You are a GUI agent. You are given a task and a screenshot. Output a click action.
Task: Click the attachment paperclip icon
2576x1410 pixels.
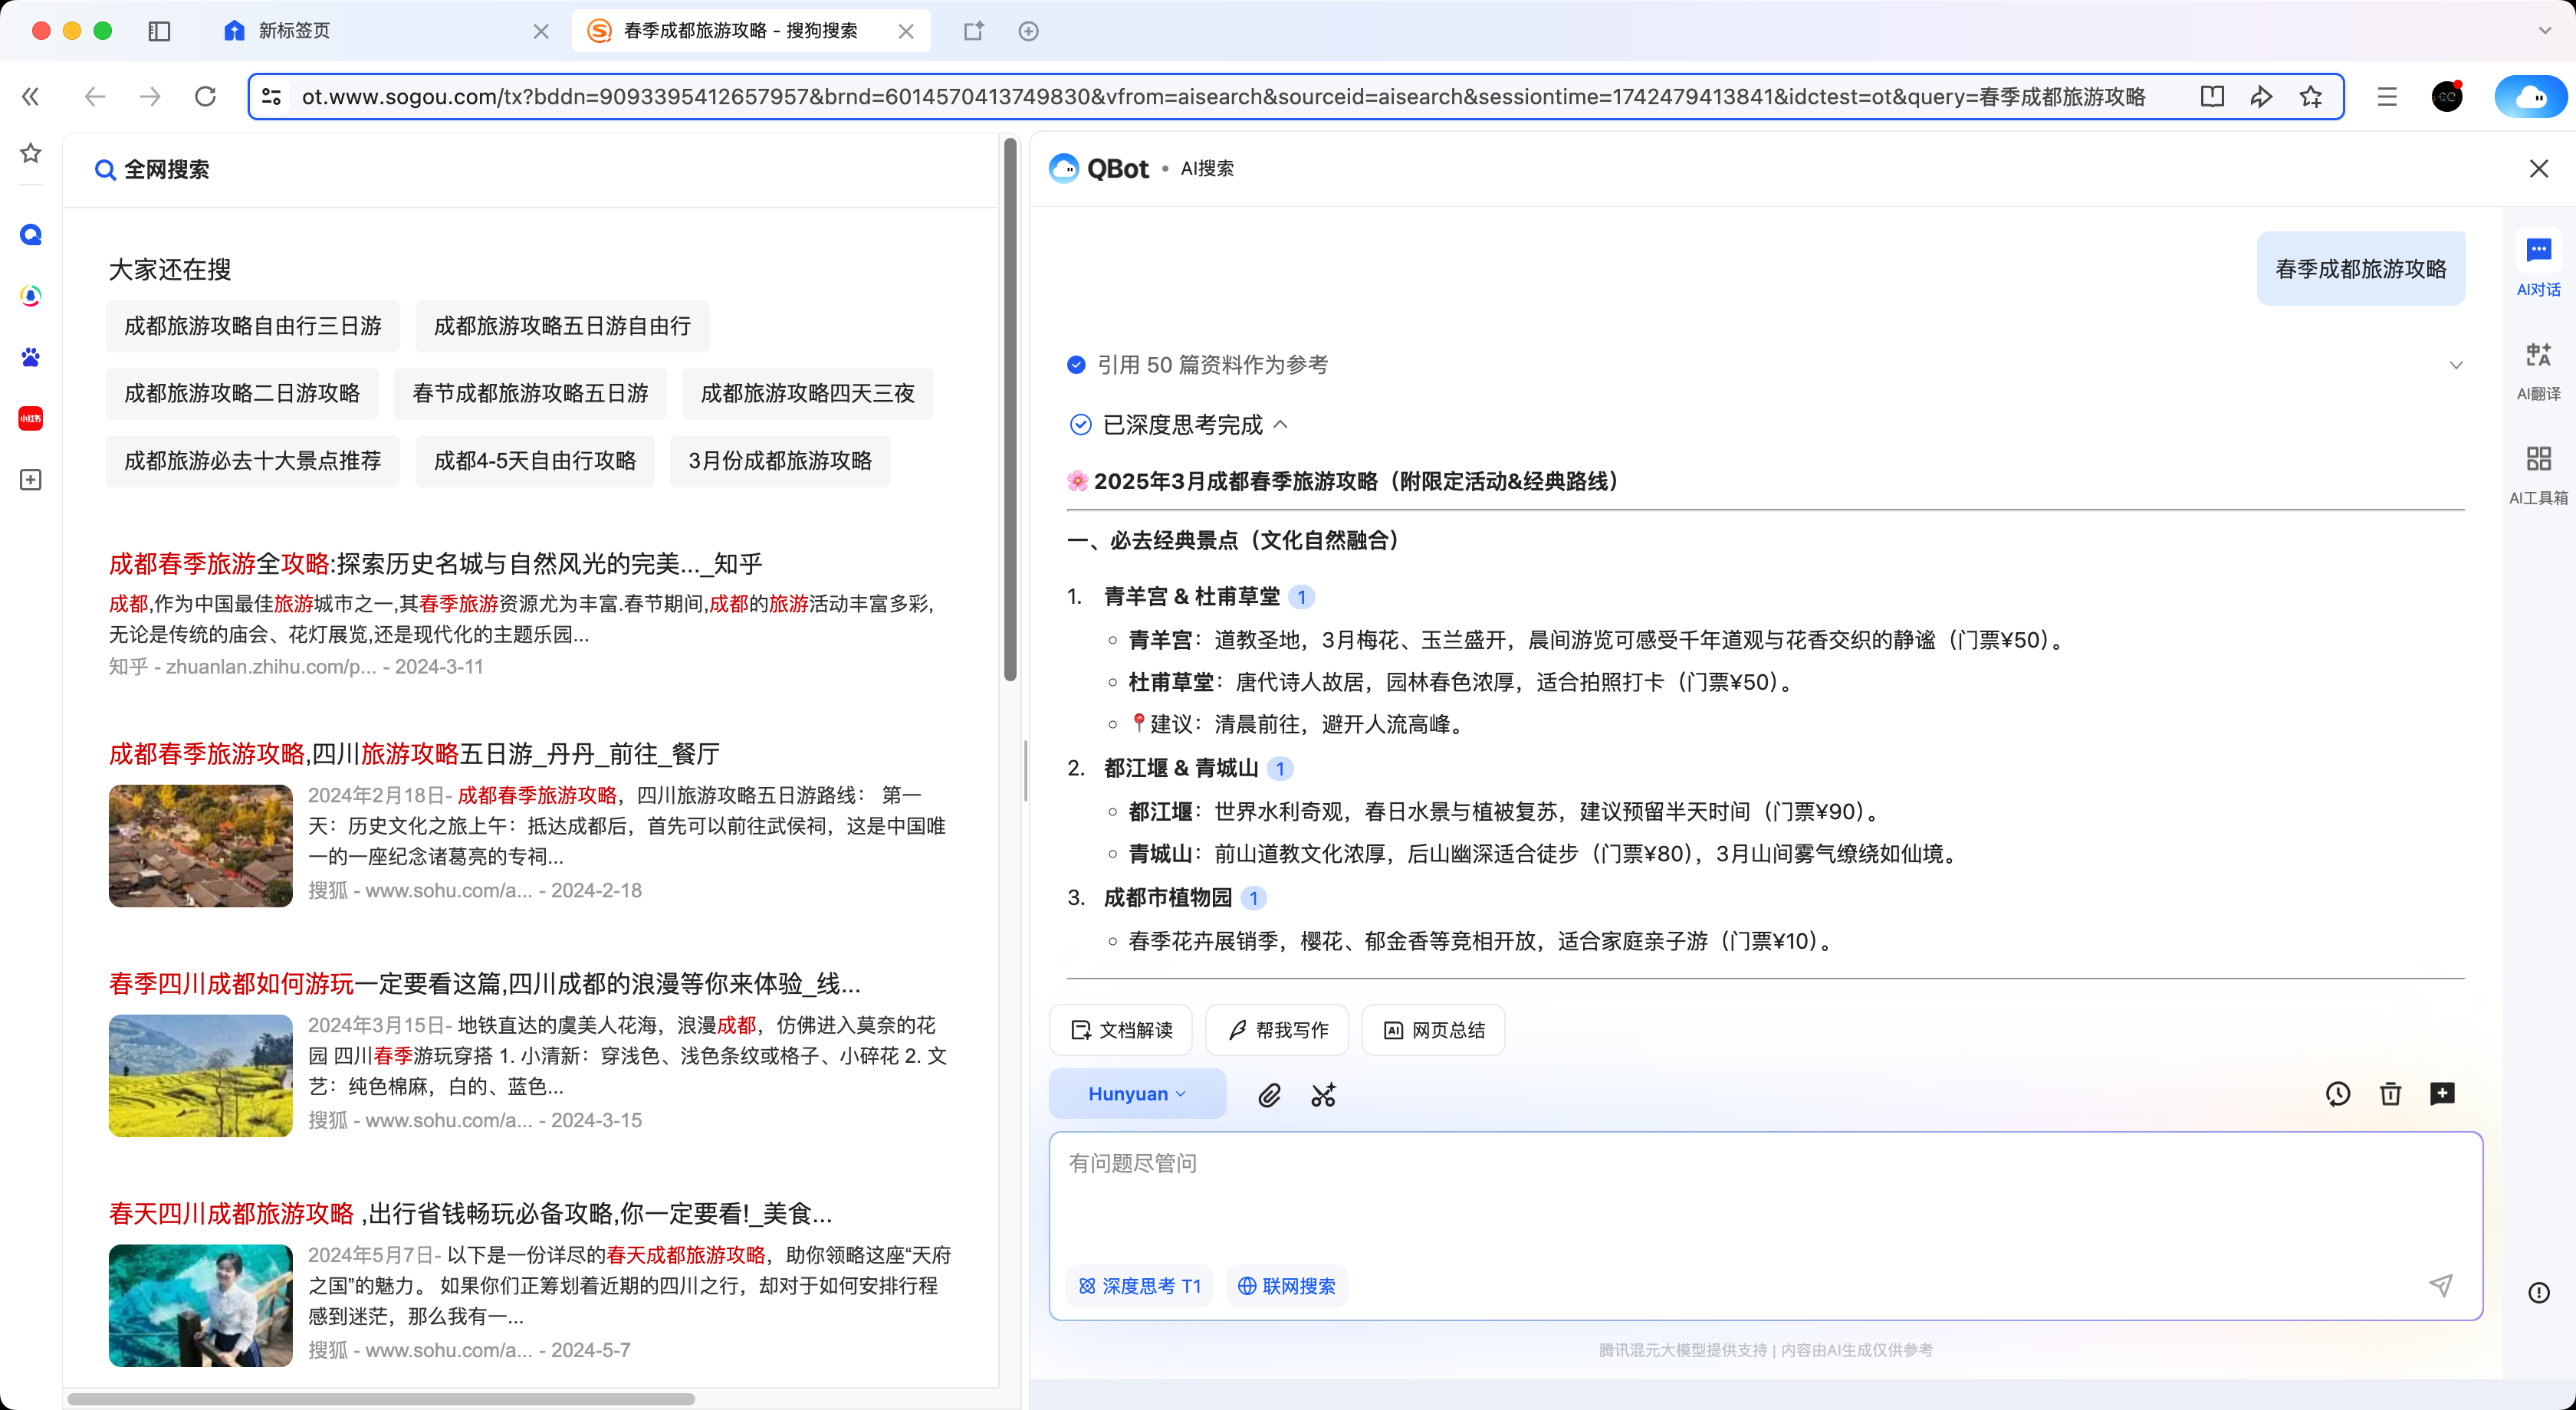coord(1269,1094)
